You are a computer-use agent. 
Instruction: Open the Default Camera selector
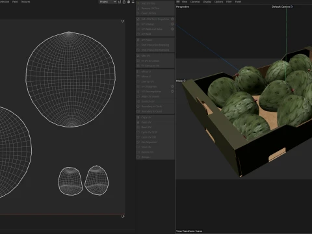point(283,6)
